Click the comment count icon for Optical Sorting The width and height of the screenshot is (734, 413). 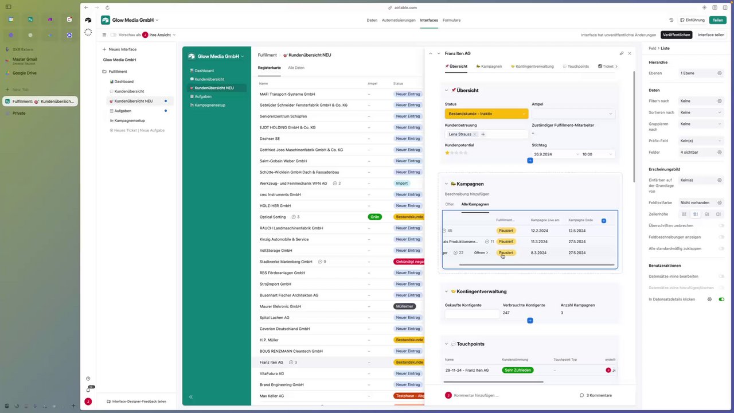(x=294, y=217)
